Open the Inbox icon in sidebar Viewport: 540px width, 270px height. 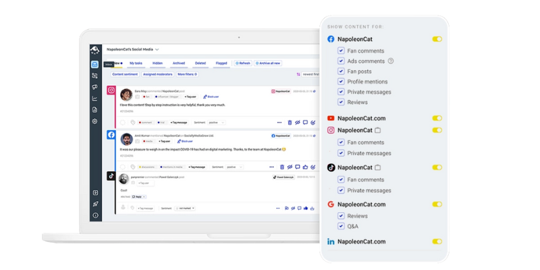(95, 64)
